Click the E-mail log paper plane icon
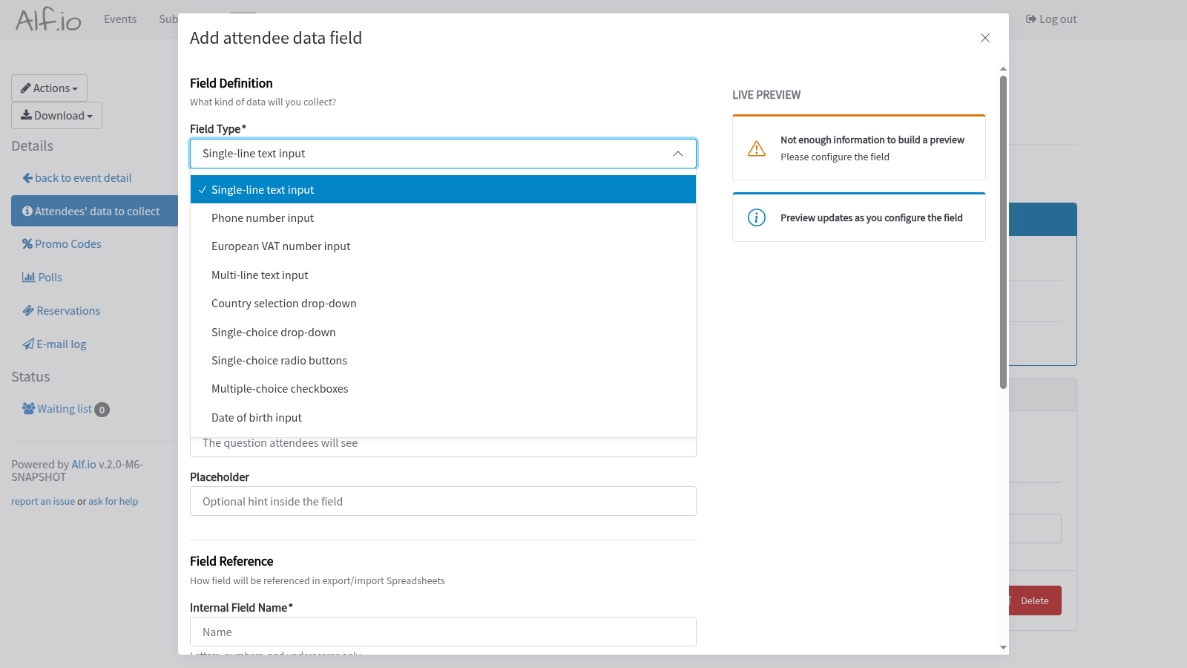Viewport: 1187px width, 668px height. 28,344
